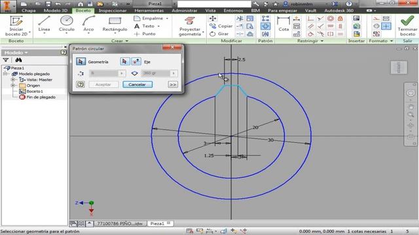
Task: Select the Línea drawing tool
Action: (x=44, y=23)
